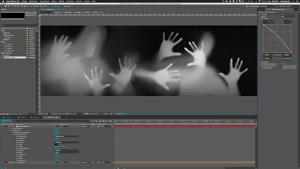Viewport: 300px width, 169px height.
Task: Open the Farbe black color swatch
Action: 56,144
